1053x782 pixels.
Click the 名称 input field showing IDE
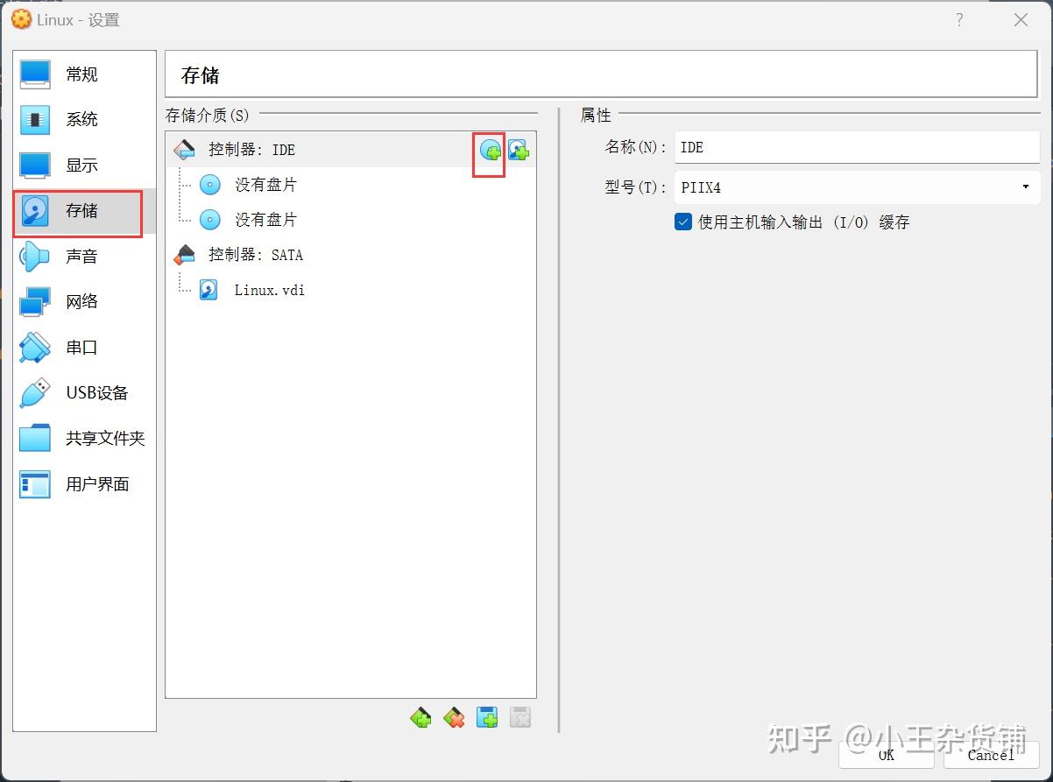pos(856,146)
